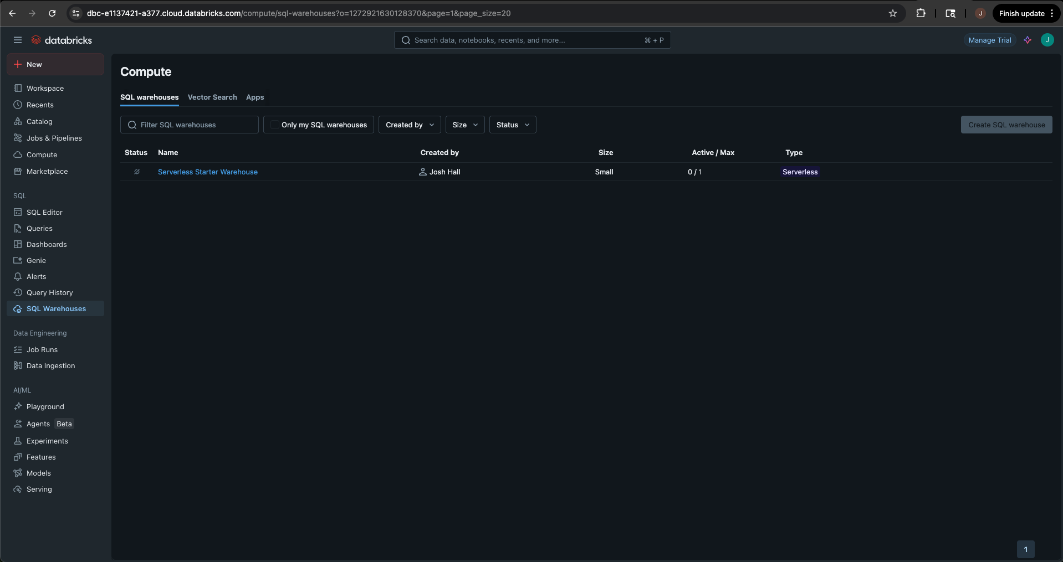Open Data Ingestion
The width and height of the screenshot is (1063, 562).
pyautogui.click(x=55, y=365)
